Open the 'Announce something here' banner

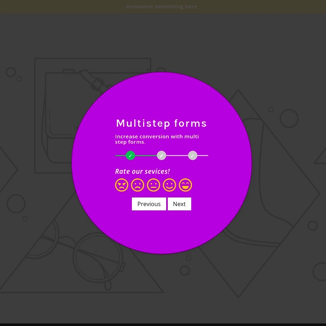(162, 6)
